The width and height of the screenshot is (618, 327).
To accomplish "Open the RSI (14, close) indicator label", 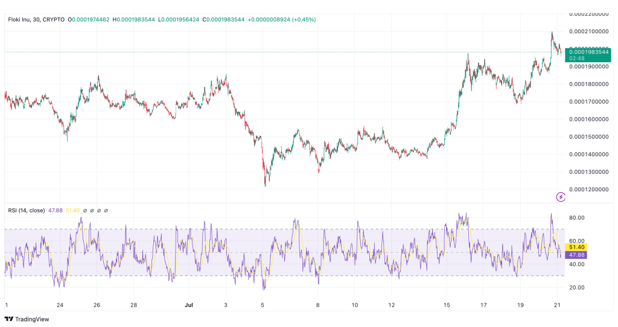I will pos(27,211).
